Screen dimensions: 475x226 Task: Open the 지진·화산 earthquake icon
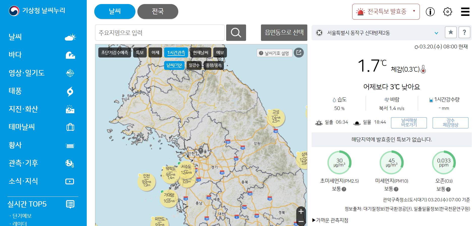pos(70,109)
